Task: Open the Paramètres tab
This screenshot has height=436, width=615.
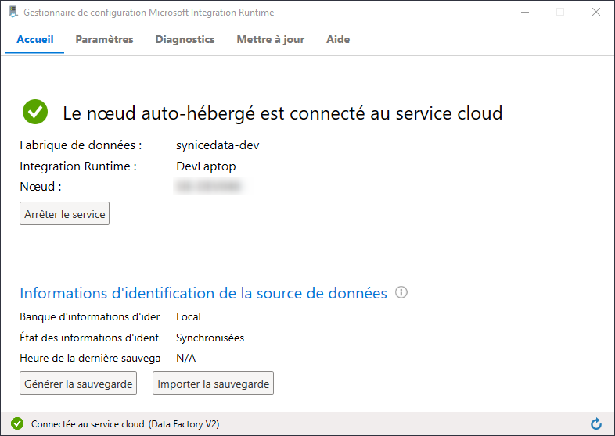Action: click(104, 40)
